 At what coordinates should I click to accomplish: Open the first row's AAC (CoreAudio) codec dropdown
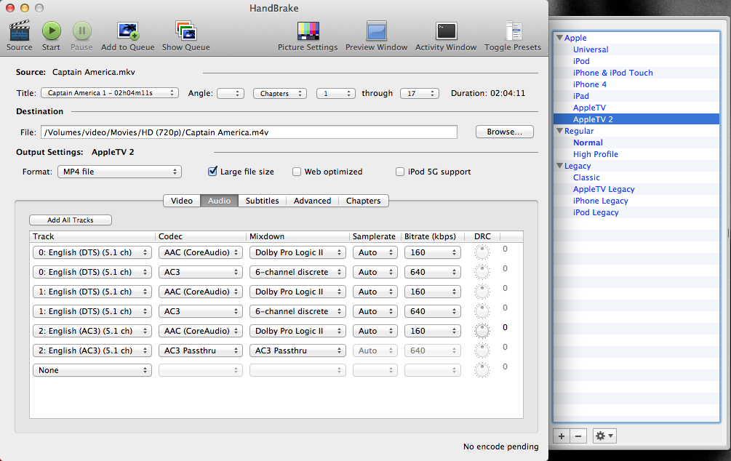(201, 252)
